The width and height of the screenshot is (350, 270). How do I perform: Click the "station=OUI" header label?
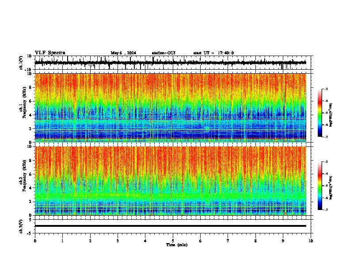point(164,53)
